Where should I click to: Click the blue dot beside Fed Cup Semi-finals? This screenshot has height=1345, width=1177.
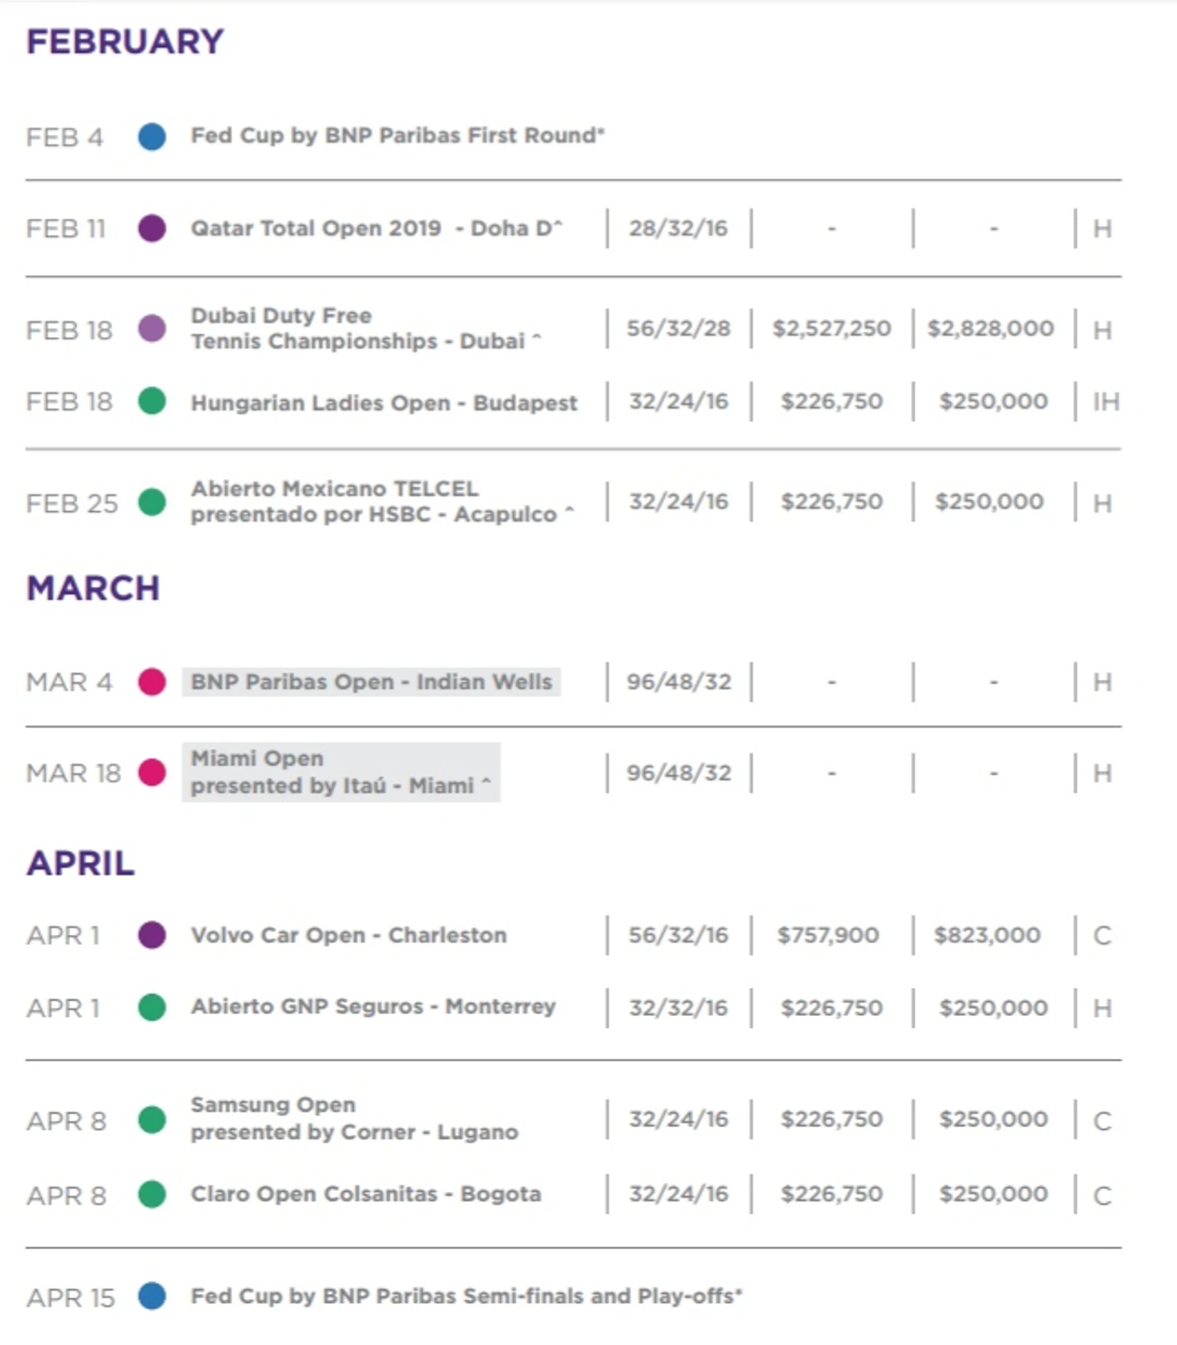[152, 1297]
